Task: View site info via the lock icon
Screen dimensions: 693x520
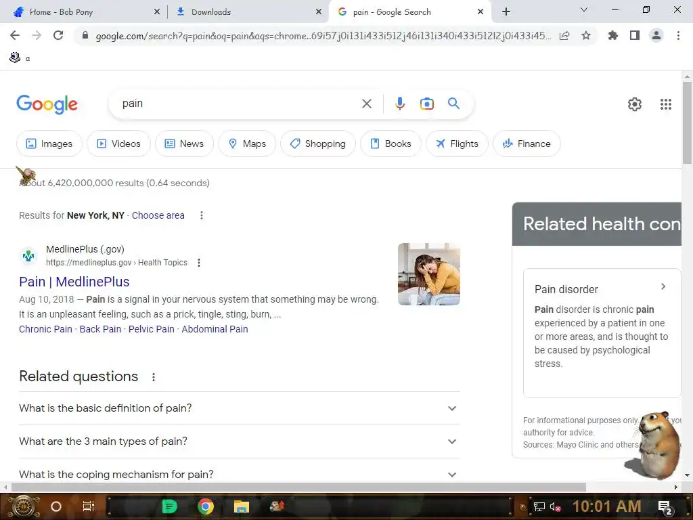Action: click(85, 35)
